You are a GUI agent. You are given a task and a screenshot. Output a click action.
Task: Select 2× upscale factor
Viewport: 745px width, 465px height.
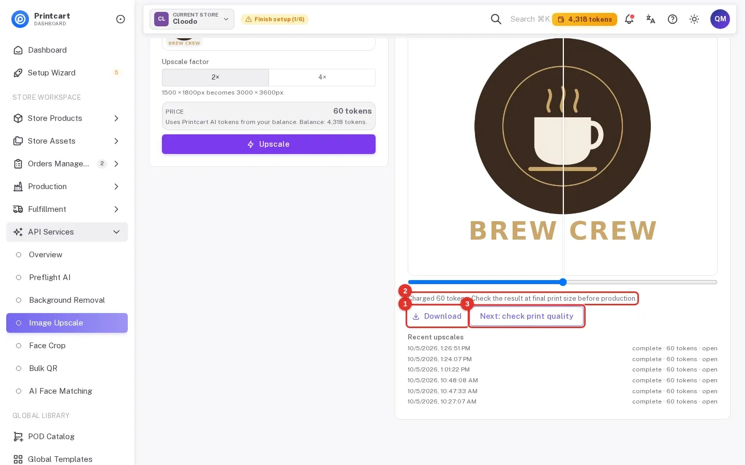click(215, 77)
